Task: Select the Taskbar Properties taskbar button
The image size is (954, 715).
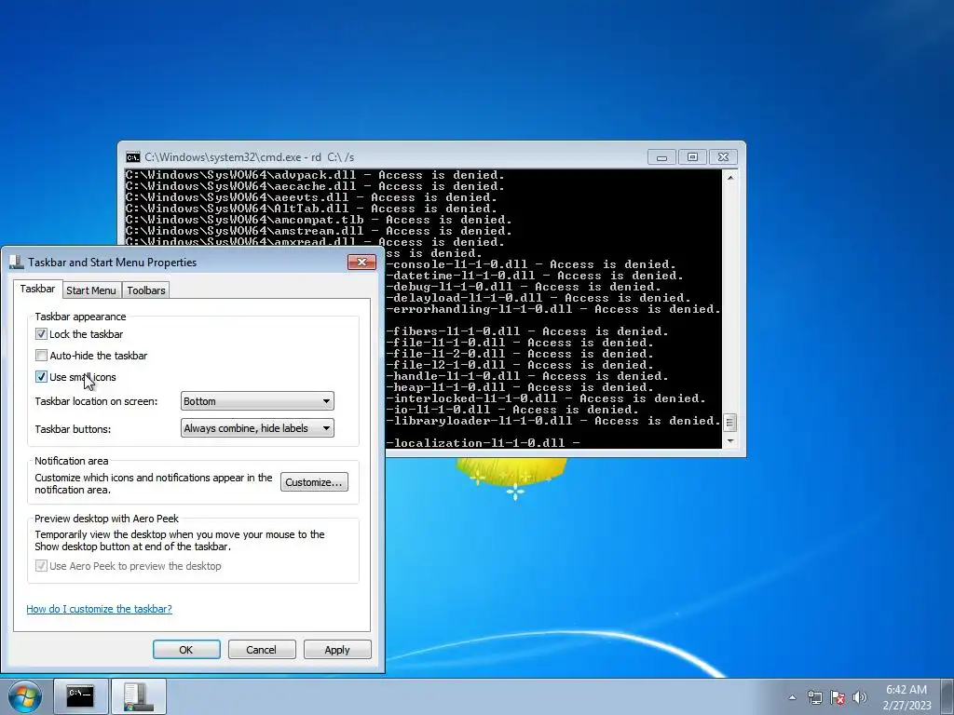Action: pyautogui.click(x=138, y=696)
